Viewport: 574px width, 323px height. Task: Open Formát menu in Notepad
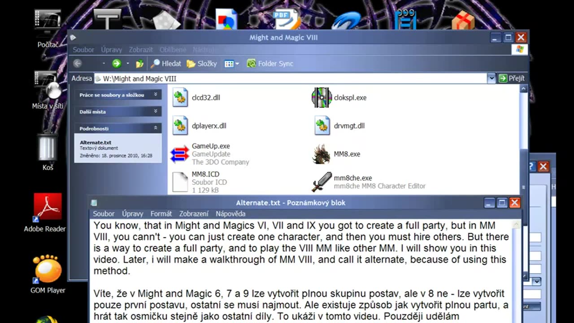point(161,214)
